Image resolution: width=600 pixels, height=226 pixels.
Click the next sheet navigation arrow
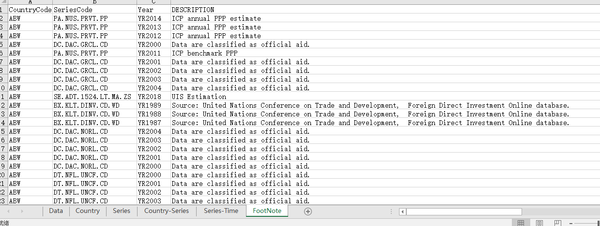click(x=22, y=211)
